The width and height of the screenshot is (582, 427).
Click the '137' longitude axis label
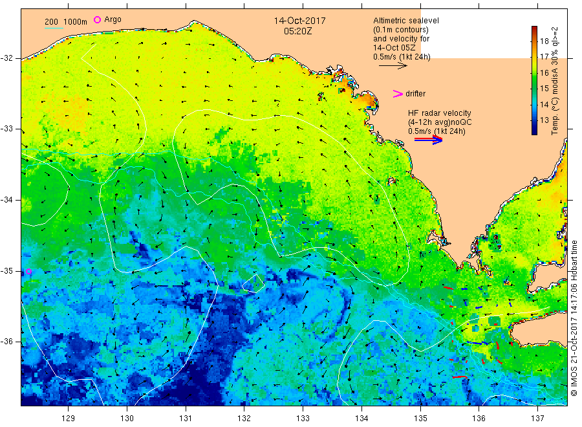tap(537, 418)
